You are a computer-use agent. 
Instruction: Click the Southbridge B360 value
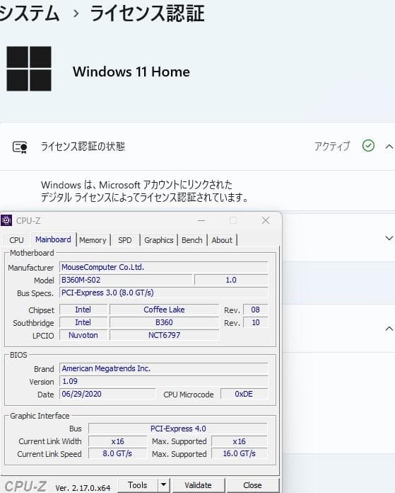coord(164,322)
